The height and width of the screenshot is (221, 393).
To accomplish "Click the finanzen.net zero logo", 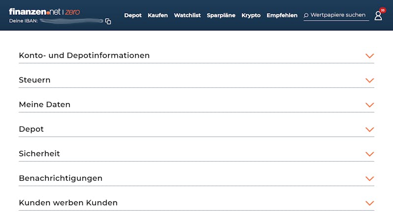I will [44, 12].
